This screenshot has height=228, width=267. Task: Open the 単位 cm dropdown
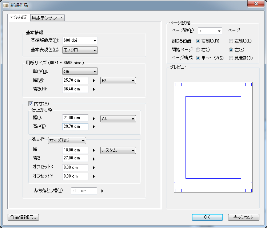pyautogui.click(x=80, y=72)
